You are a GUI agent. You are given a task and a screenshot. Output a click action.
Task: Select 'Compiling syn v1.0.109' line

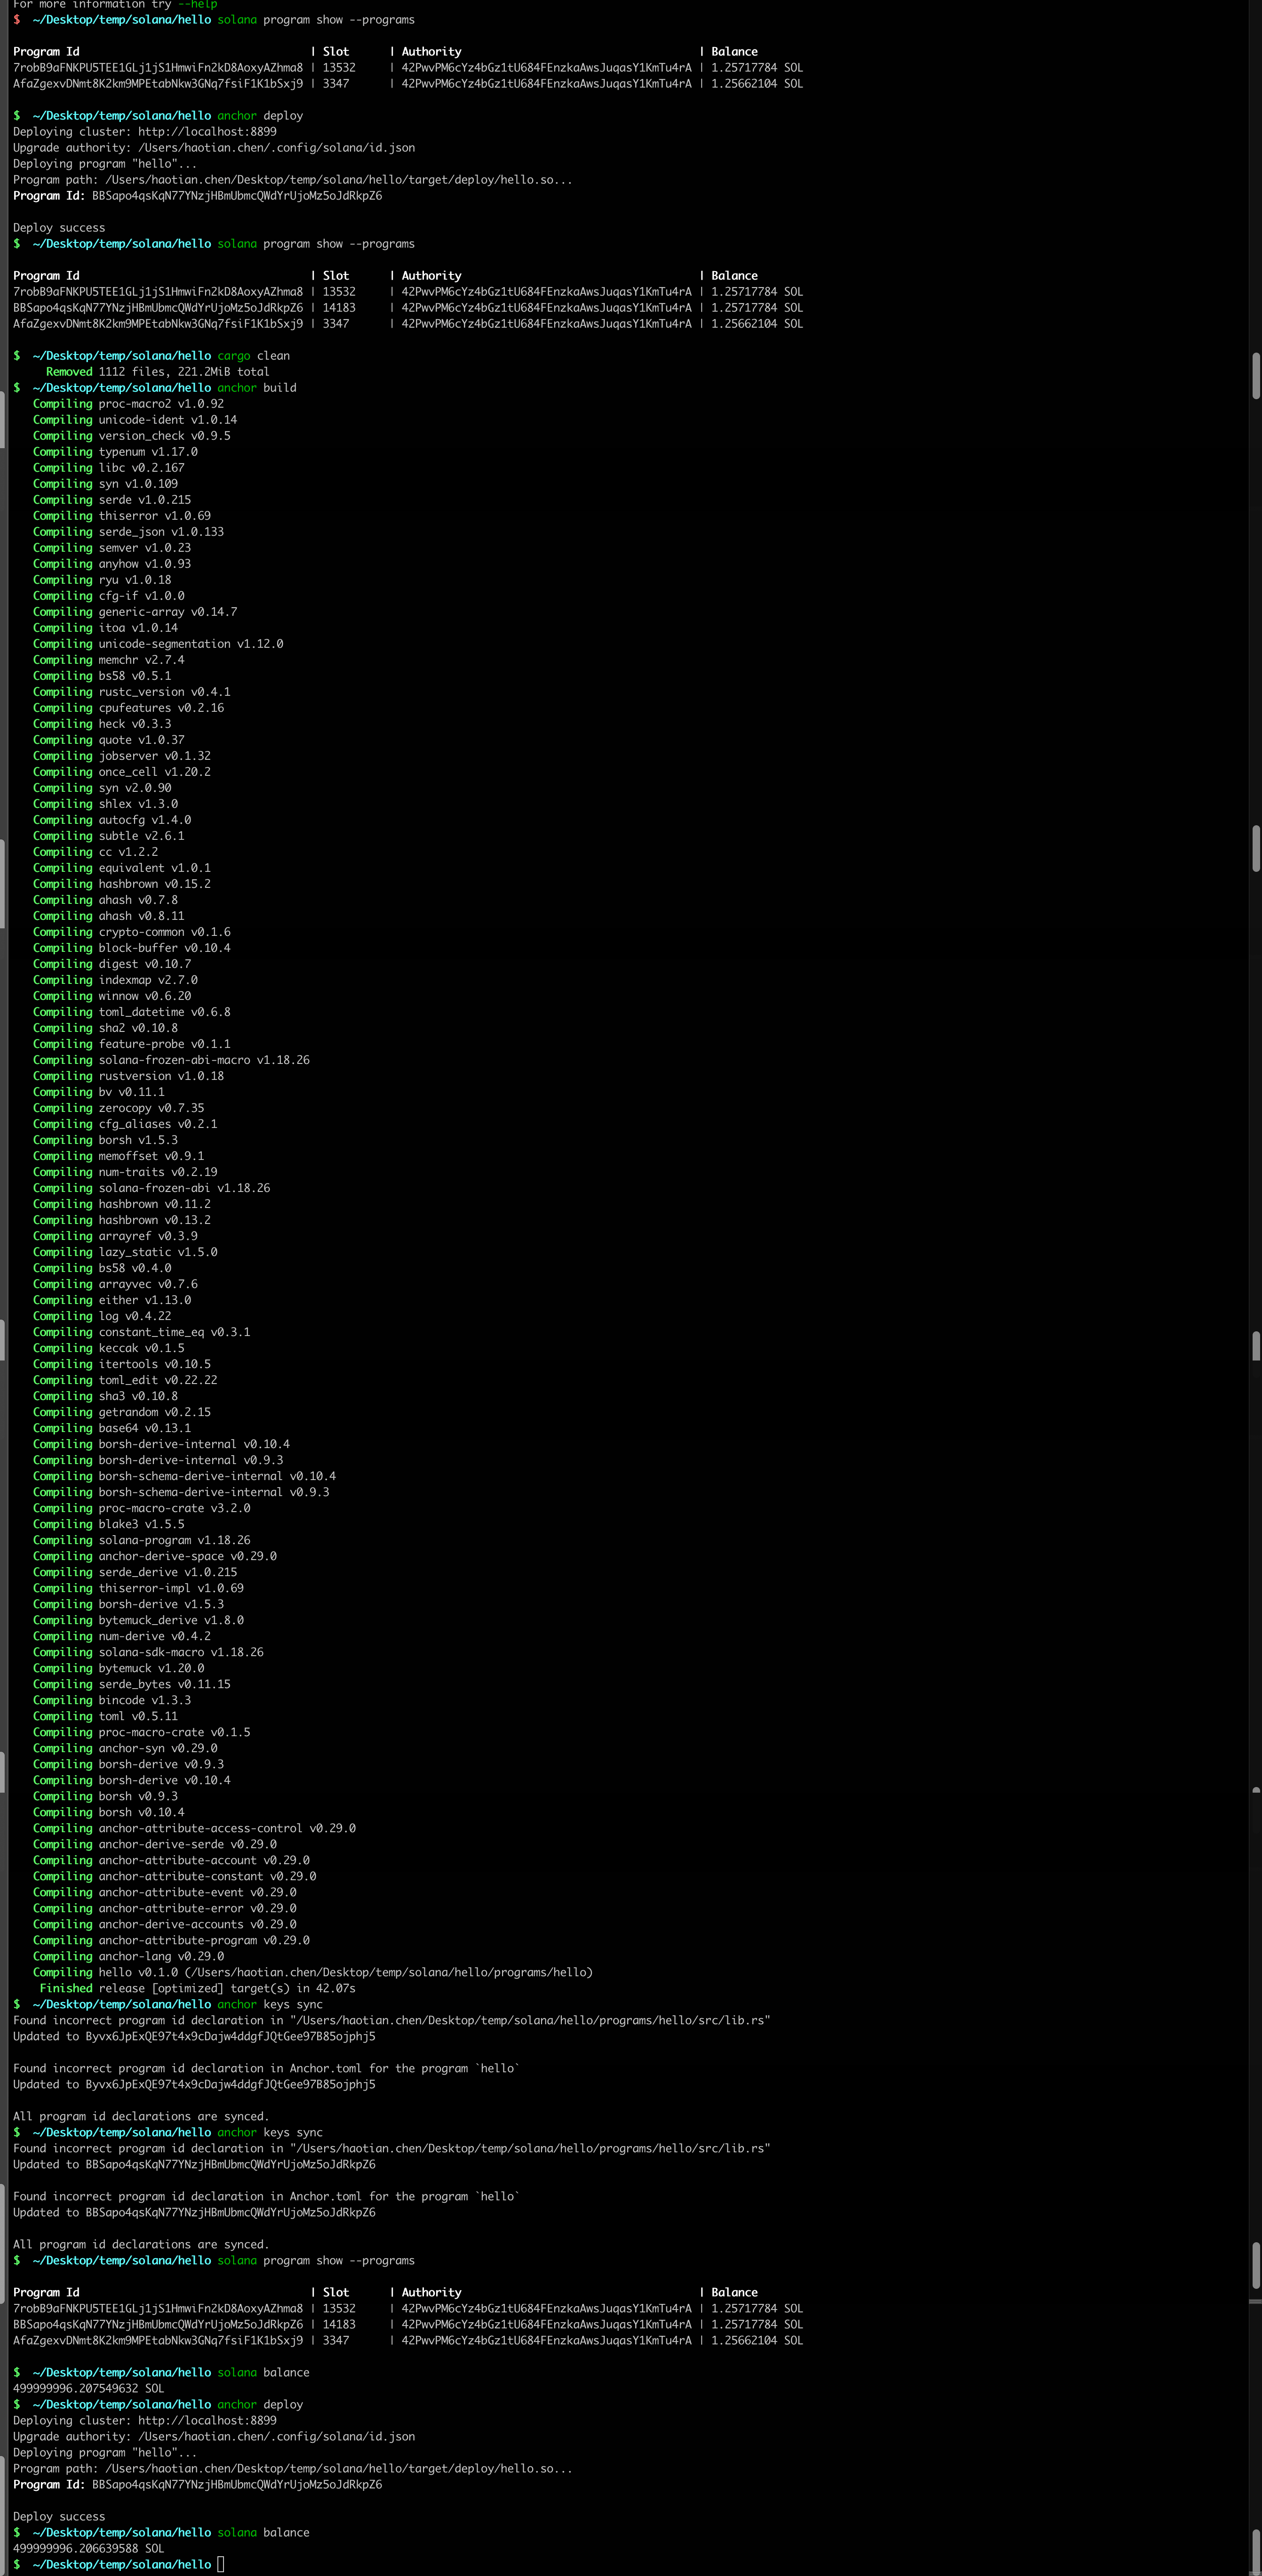point(105,484)
